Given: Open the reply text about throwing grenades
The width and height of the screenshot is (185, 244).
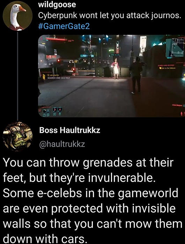Looking at the screenshot, I should click(x=92, y=200).
